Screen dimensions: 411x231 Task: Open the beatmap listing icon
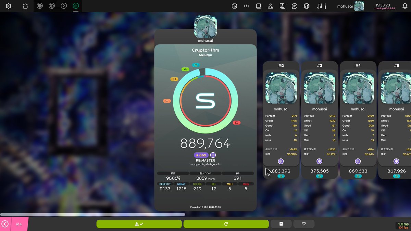click(x=282, y=6)
